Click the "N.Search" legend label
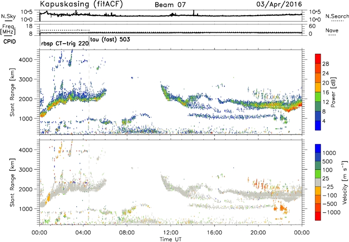The width and height of the screenshot is (349, 242). pyautogui.click(x=337, y=16)
